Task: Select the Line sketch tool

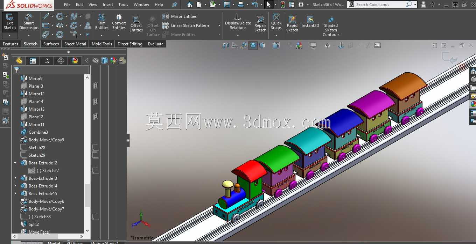Action: (x=46, y=16)
